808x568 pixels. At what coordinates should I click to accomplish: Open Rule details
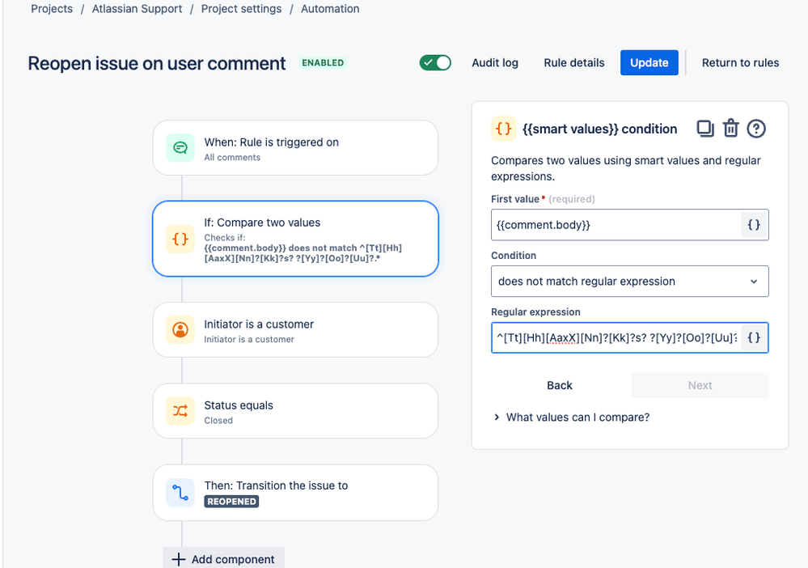click(x=574, y=63)
